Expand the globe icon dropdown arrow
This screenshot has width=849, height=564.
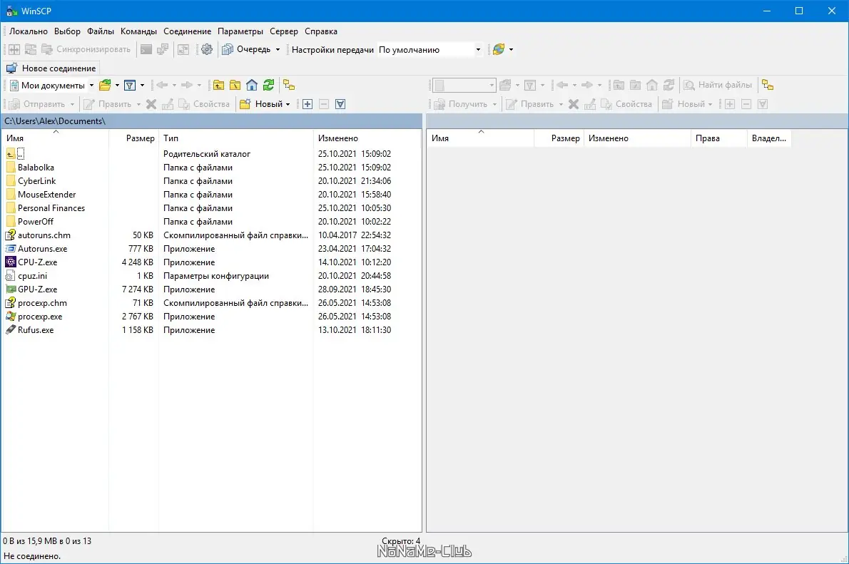(511, 49)
